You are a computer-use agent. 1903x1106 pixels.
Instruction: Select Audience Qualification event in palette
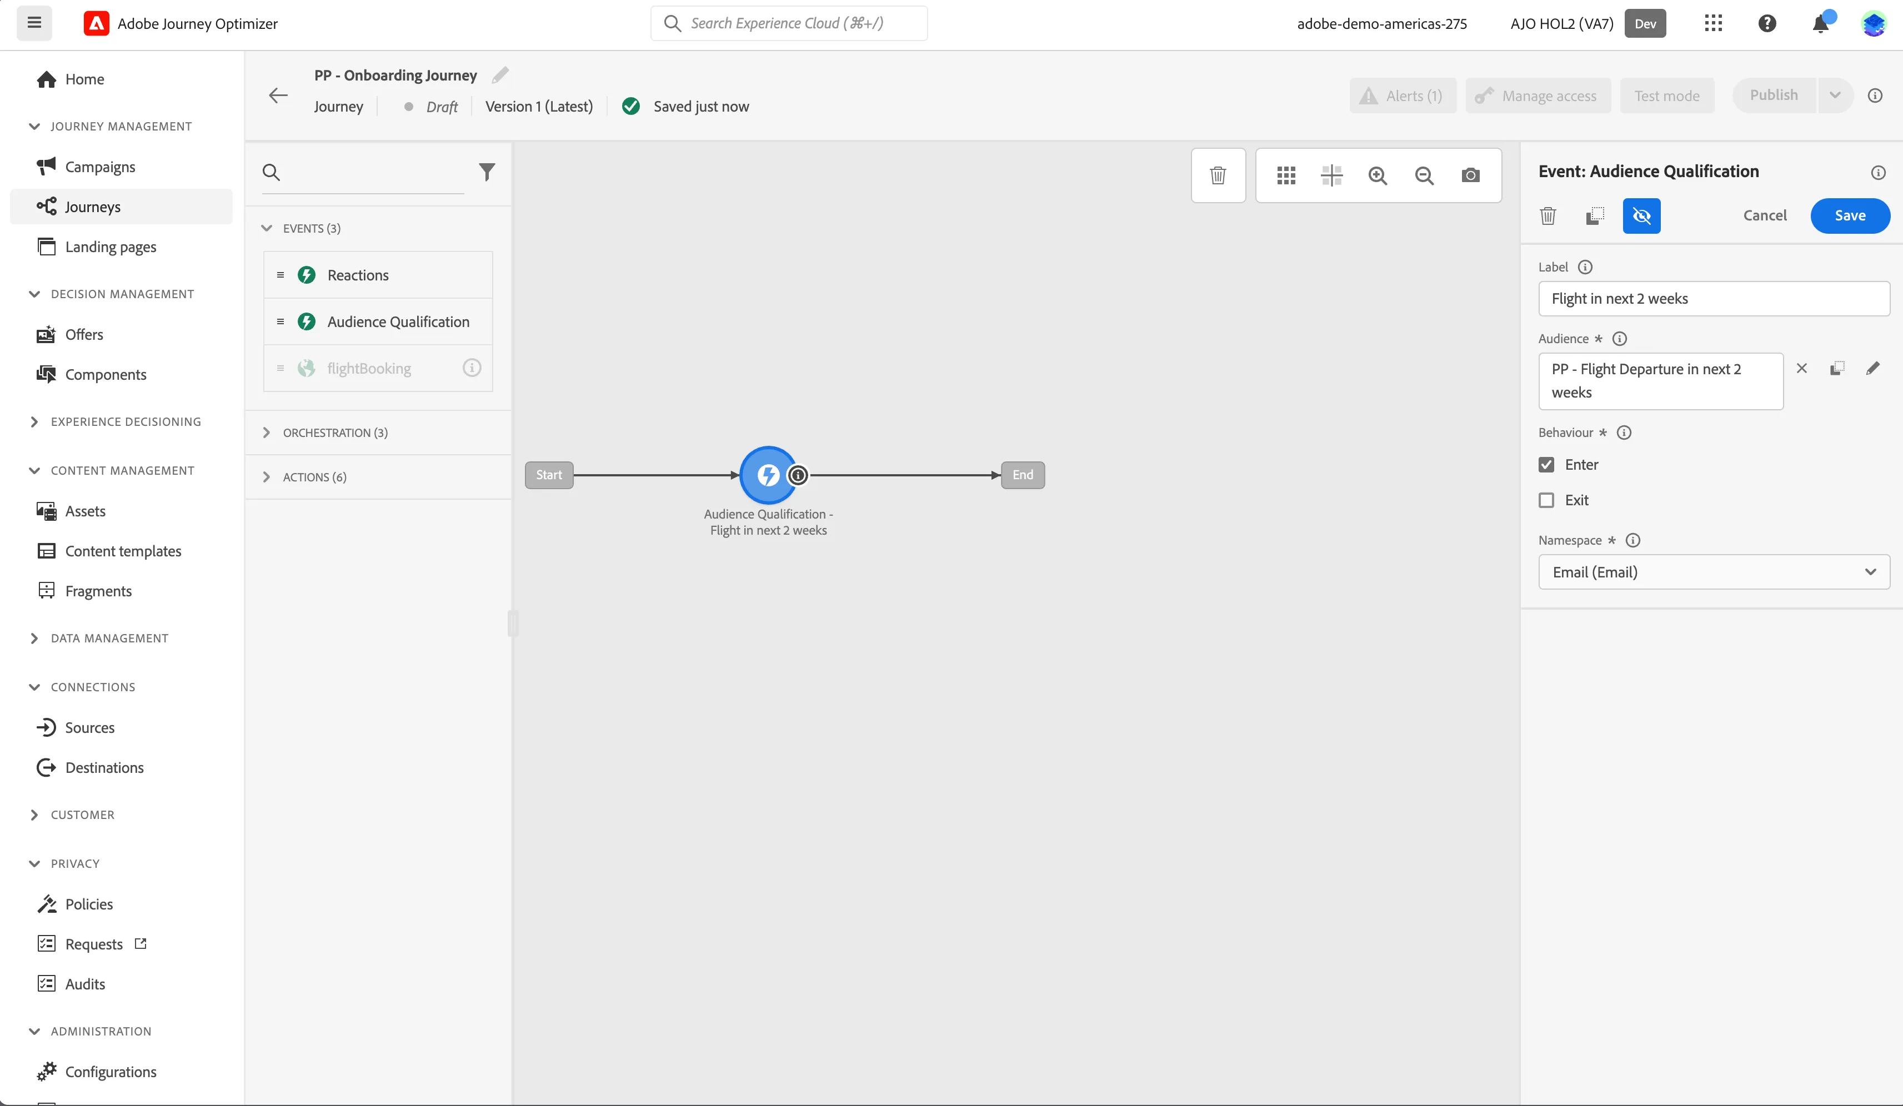pos(378,321)
